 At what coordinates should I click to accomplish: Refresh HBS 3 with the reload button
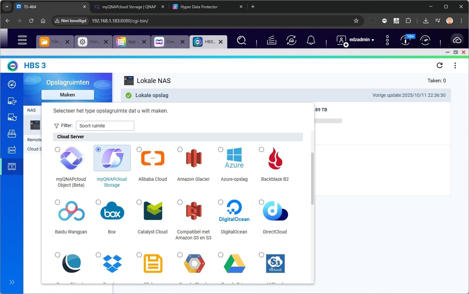[440, 65]
